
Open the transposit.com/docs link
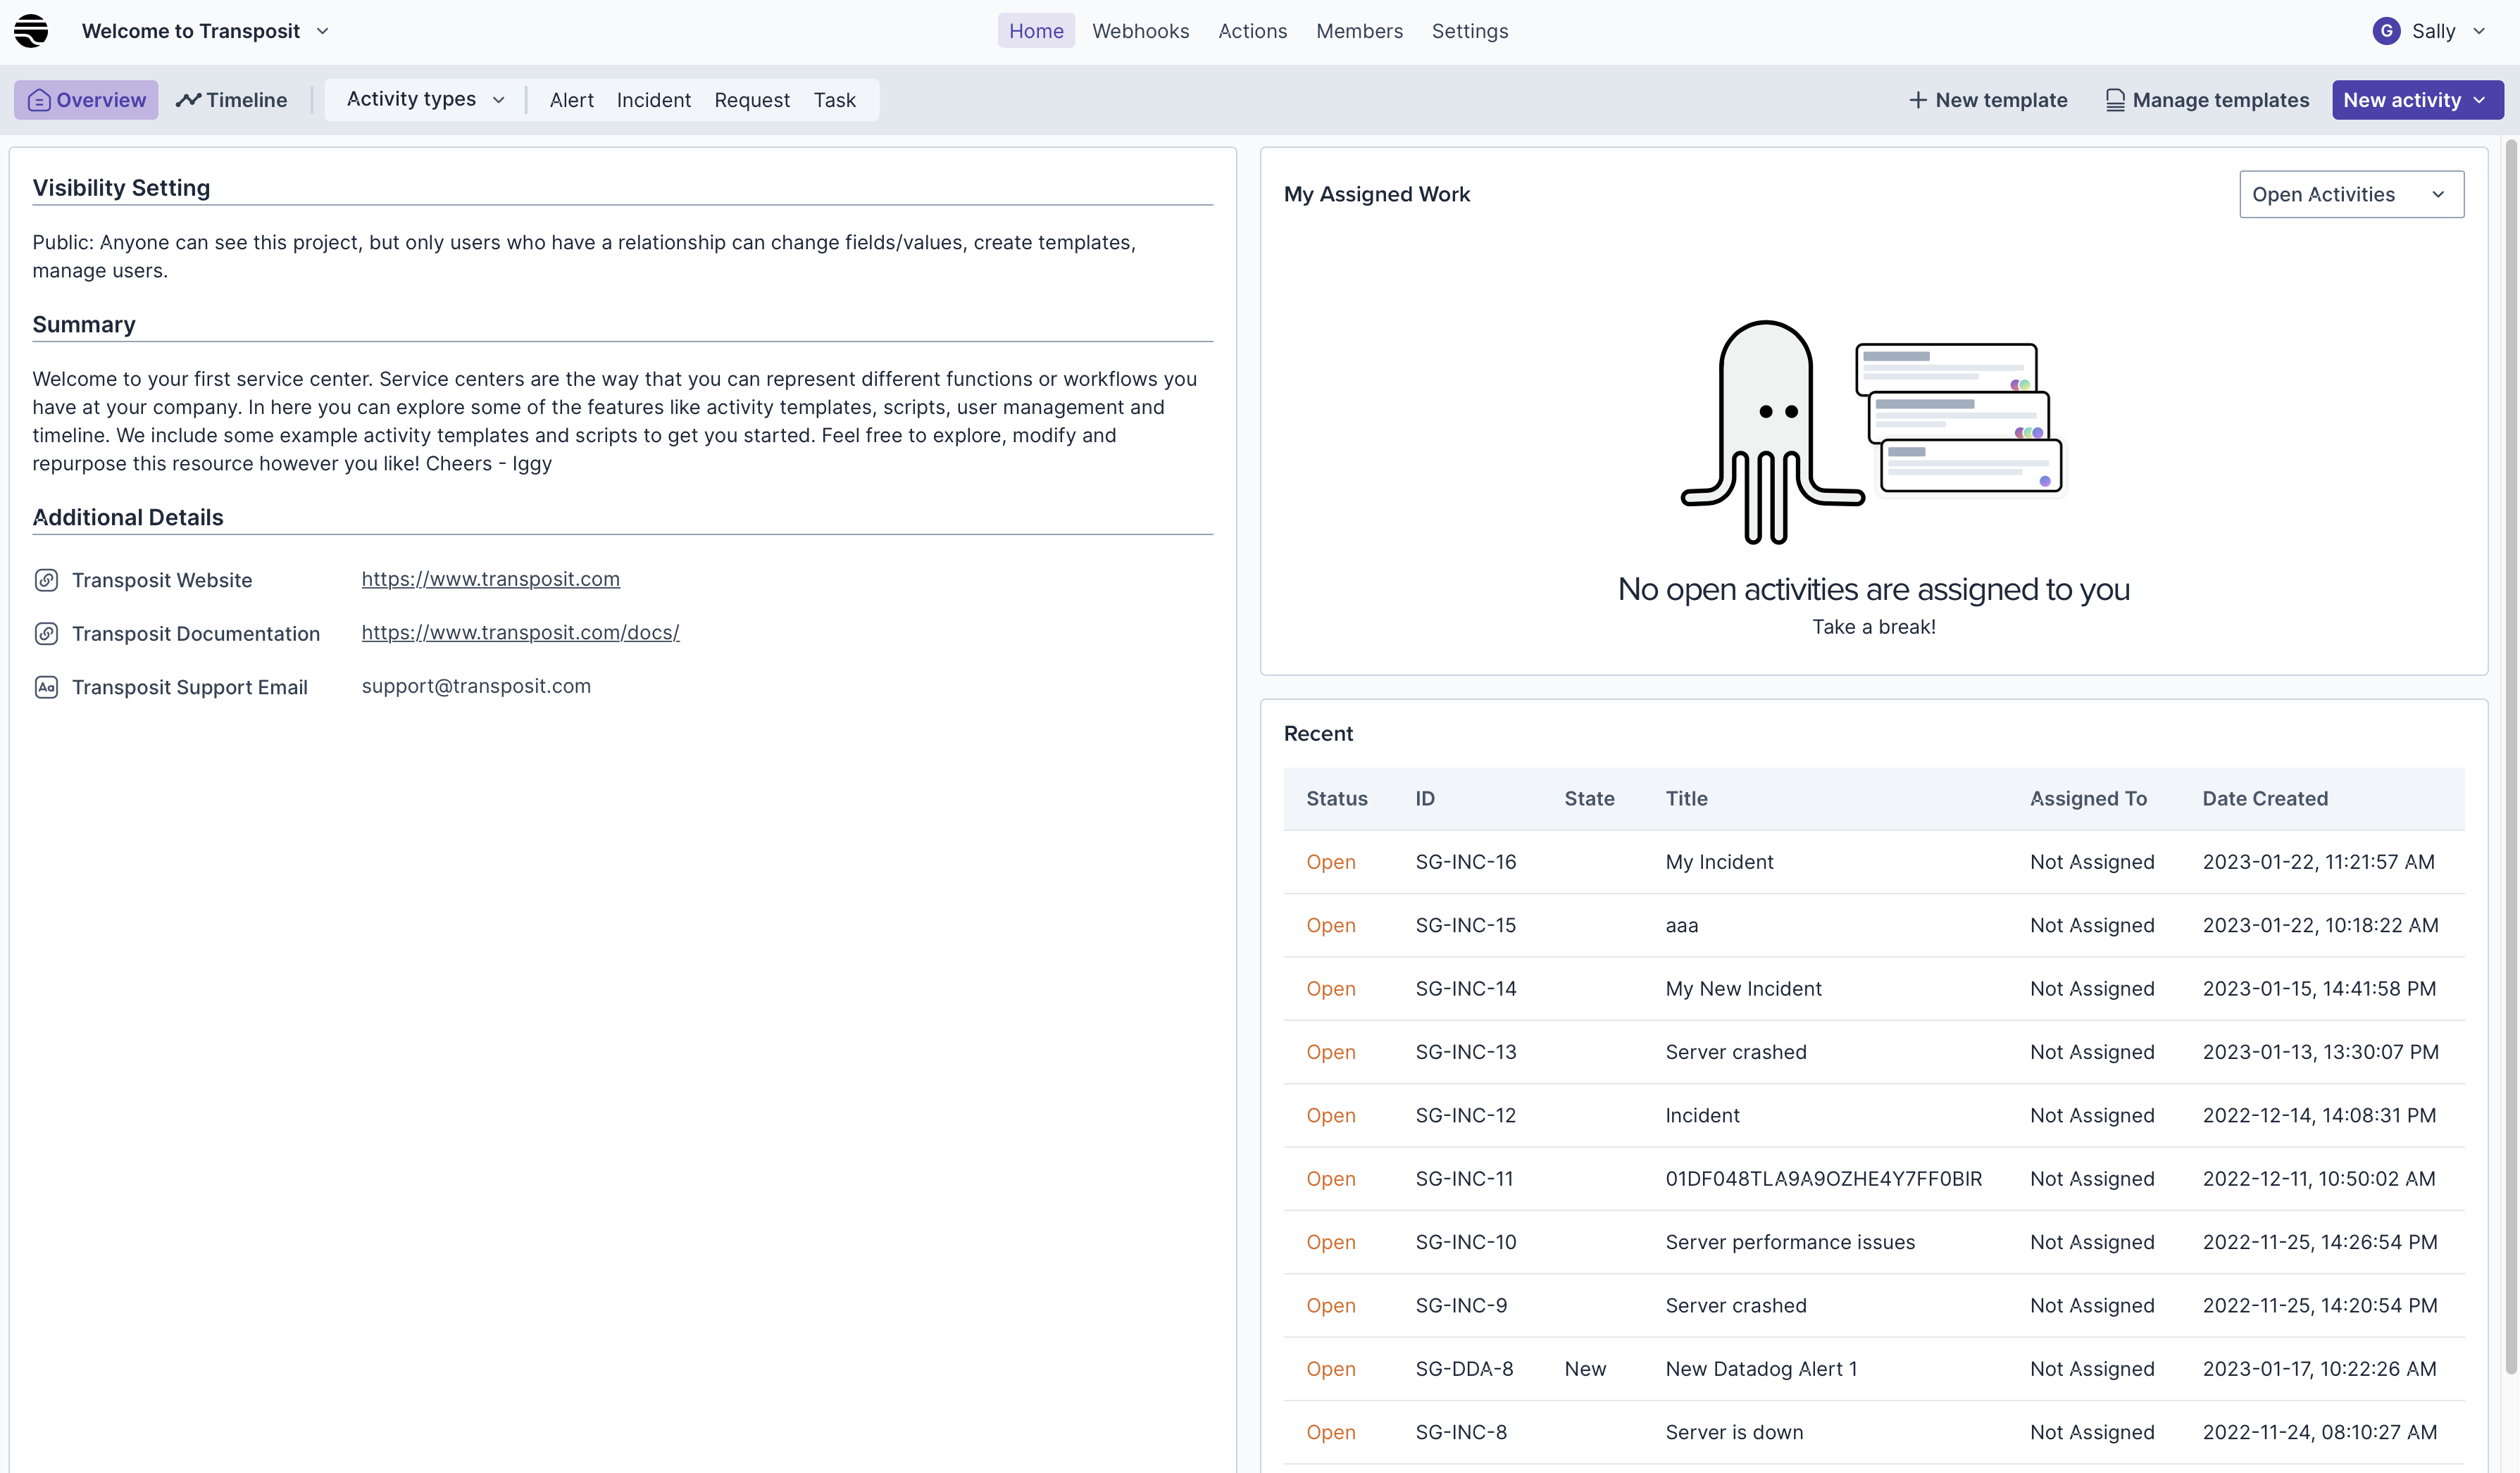[x=520, y=632]
